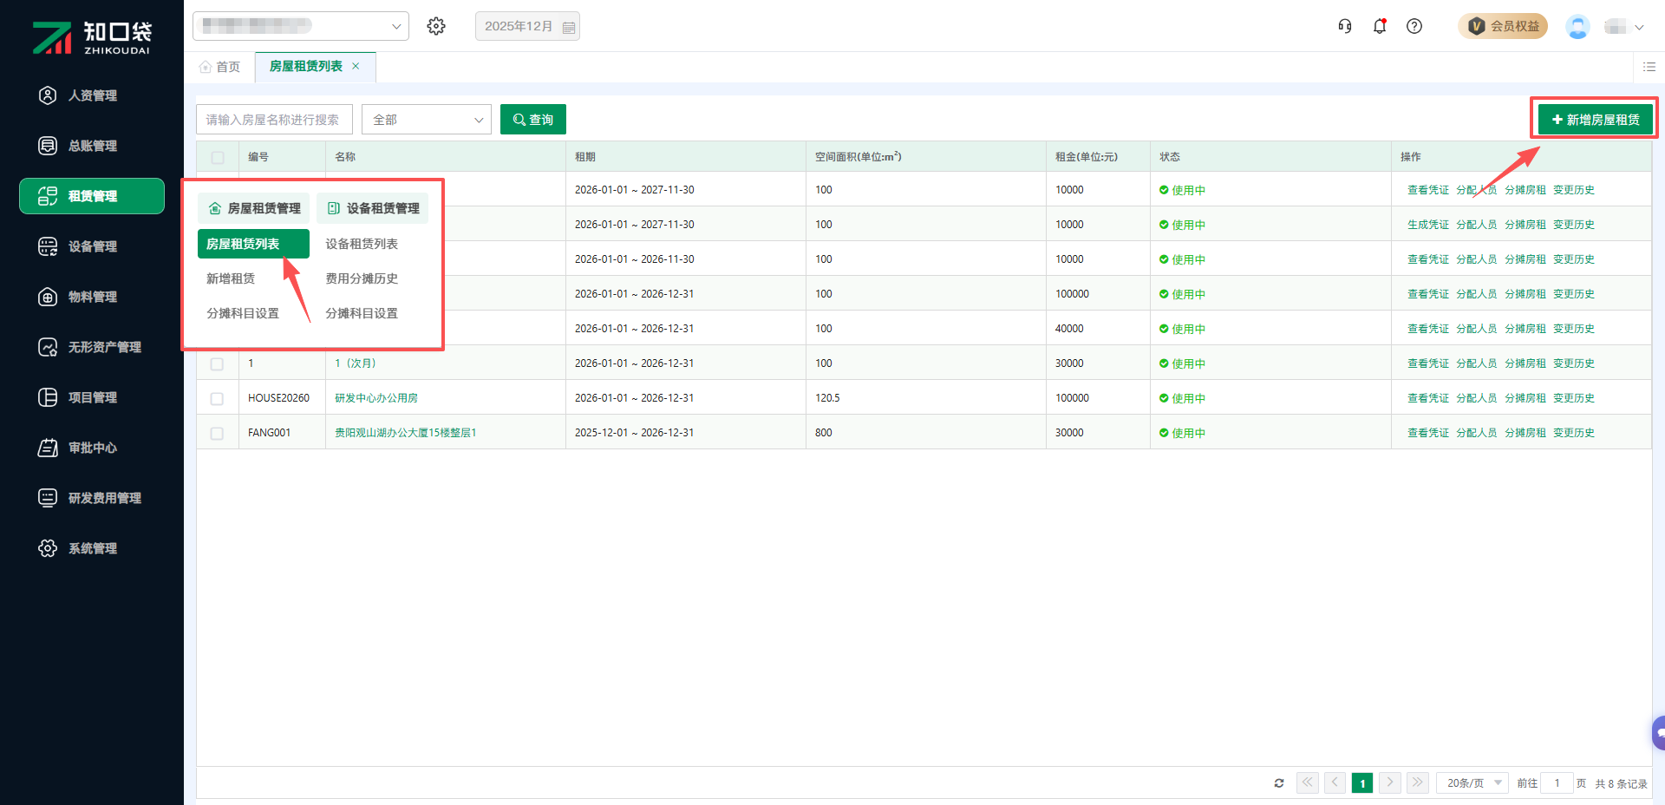Tick the checkbox for row HOUSE20260
Viewport: 1665px width, 805px height.
pyautogui.click(x=217, y=398)
